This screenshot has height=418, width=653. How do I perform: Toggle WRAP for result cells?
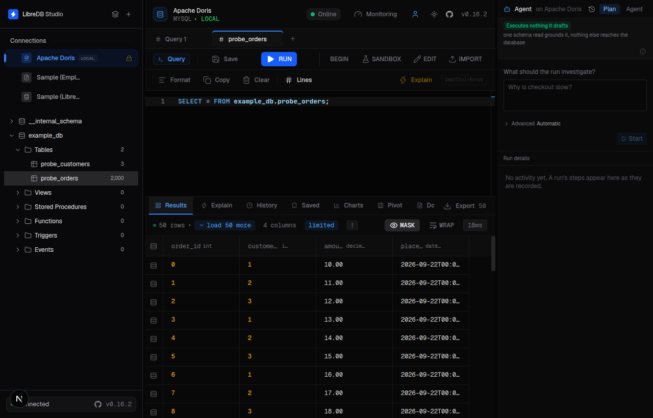[x=442, y=225]
